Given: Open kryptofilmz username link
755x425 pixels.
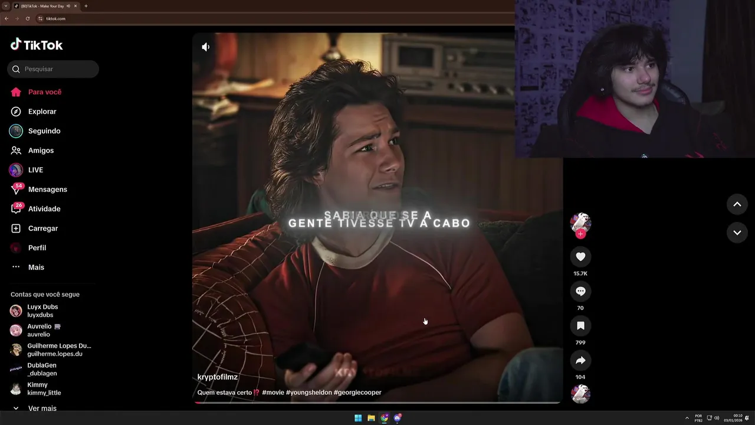Looking at the screenshot, I should point(218,377).
